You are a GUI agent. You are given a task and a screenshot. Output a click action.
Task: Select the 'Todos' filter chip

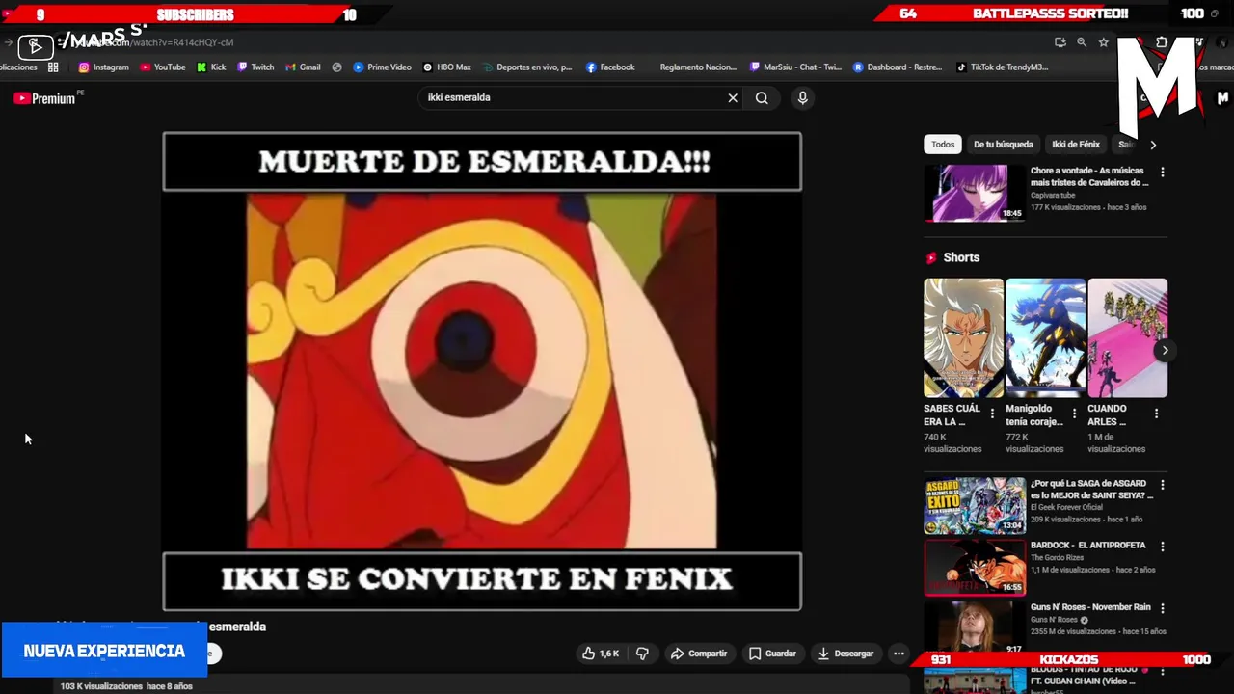pos(943,145)
